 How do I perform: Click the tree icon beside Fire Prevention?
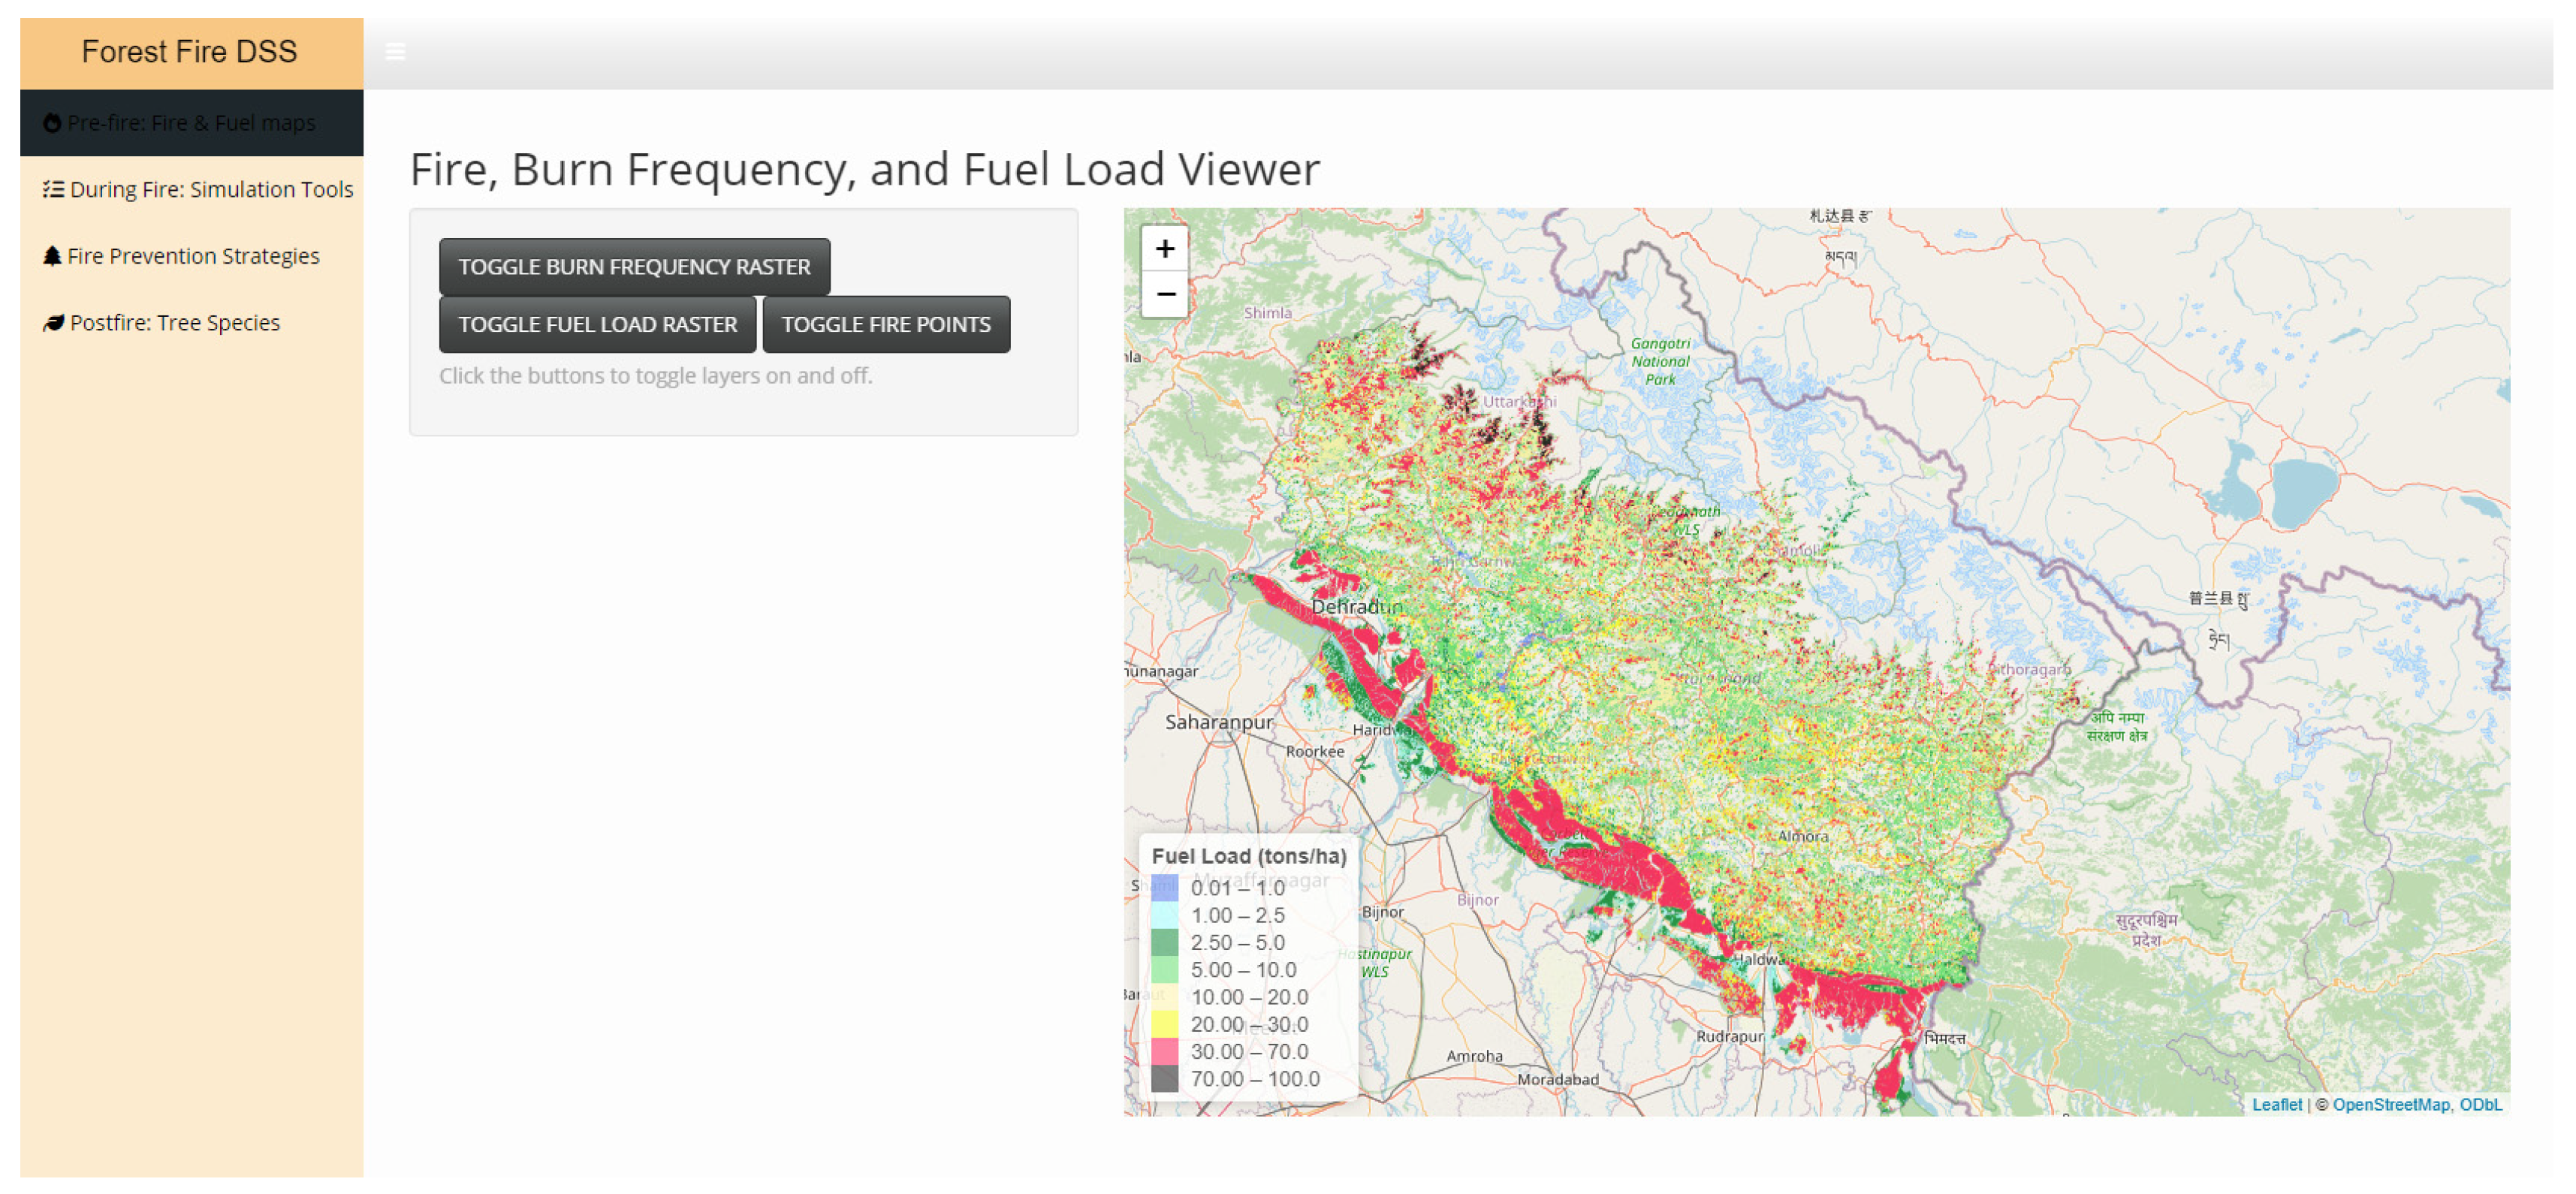52,256
